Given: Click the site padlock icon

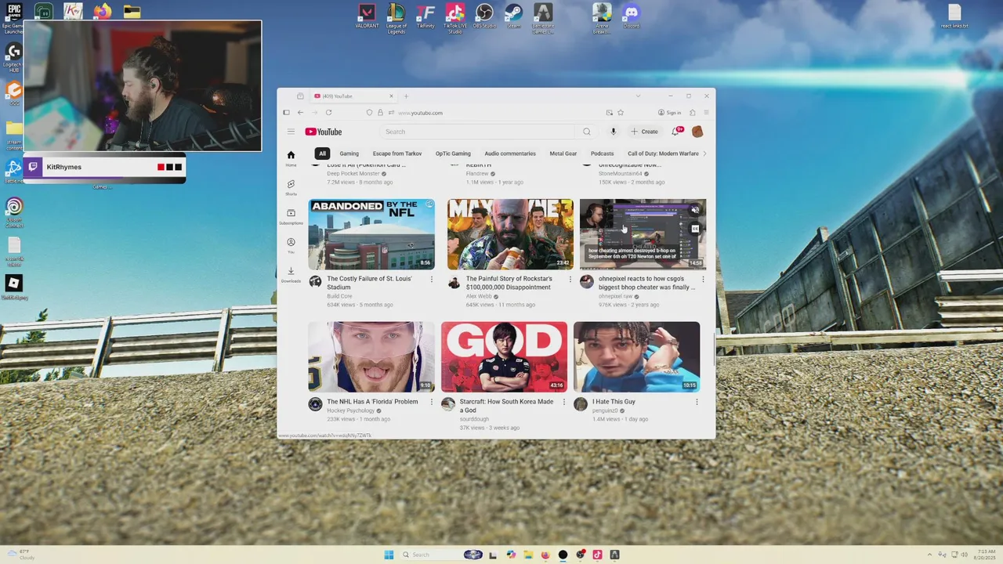Looking at the screenshot, I should [380, 113].
